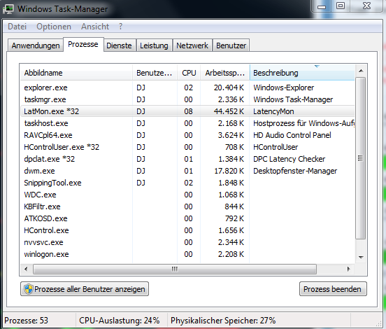
Task: Open the Datei menu
Action: click(17, 27)
